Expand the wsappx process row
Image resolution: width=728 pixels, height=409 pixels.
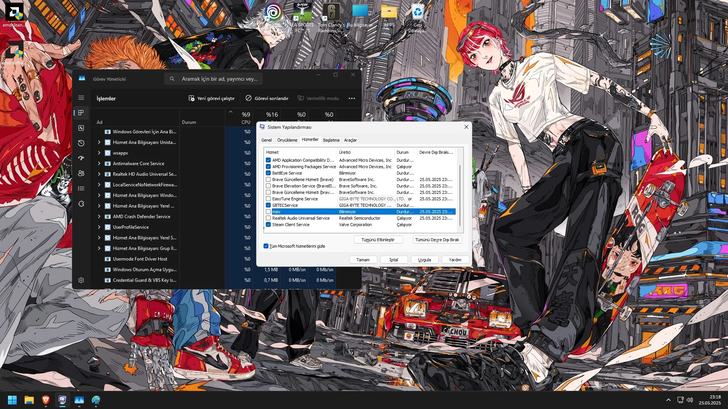(x=99, y=153)
